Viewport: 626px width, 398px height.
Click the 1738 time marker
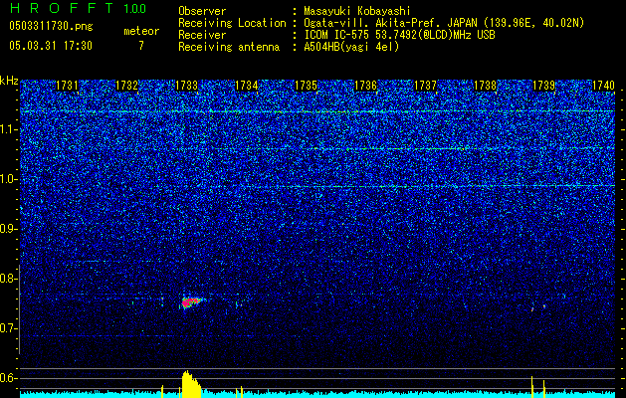tap(485, 86)
